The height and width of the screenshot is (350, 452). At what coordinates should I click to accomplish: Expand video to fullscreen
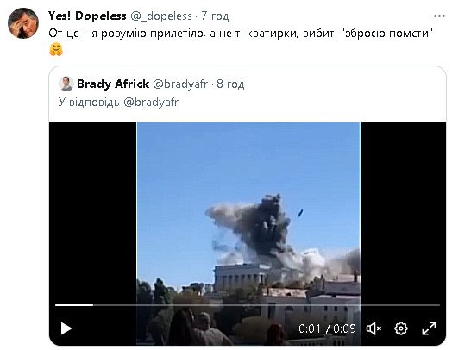click(x=430, y=328)
